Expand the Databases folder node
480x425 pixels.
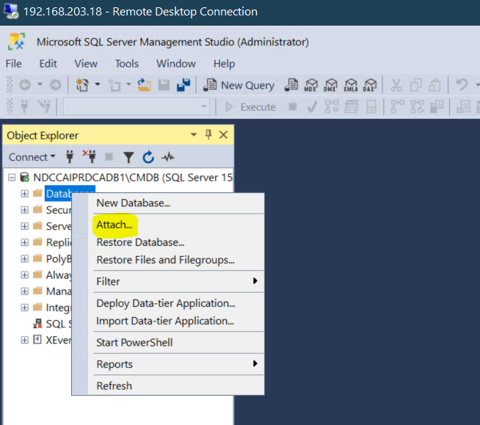[24, 194]
